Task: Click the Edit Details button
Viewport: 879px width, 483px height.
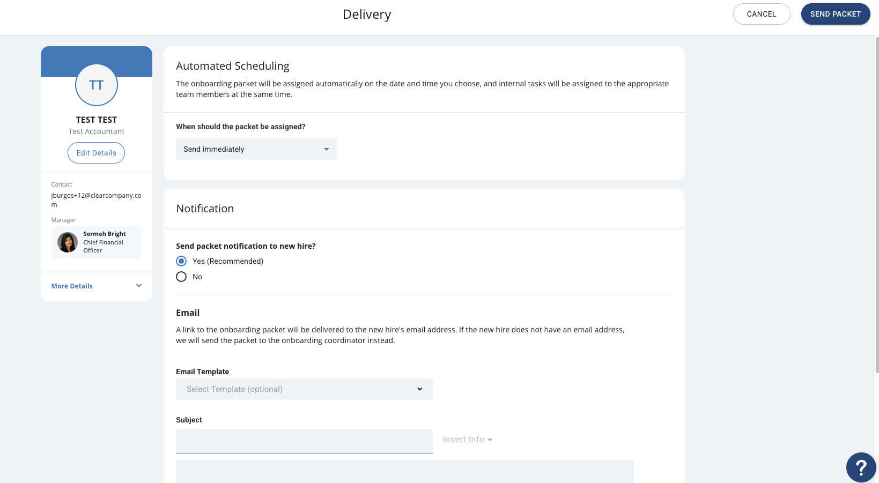Action: 96,153
